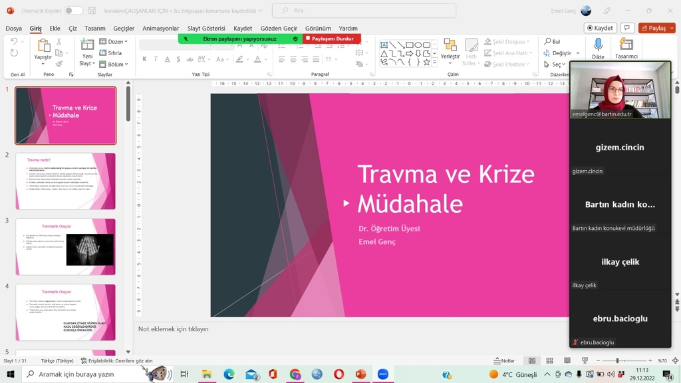
Task: Start slideshow from status bar icon
Action: pos(584,361)
